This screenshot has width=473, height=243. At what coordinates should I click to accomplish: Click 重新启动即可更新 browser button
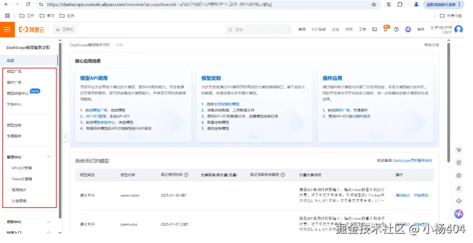point(443,5)
